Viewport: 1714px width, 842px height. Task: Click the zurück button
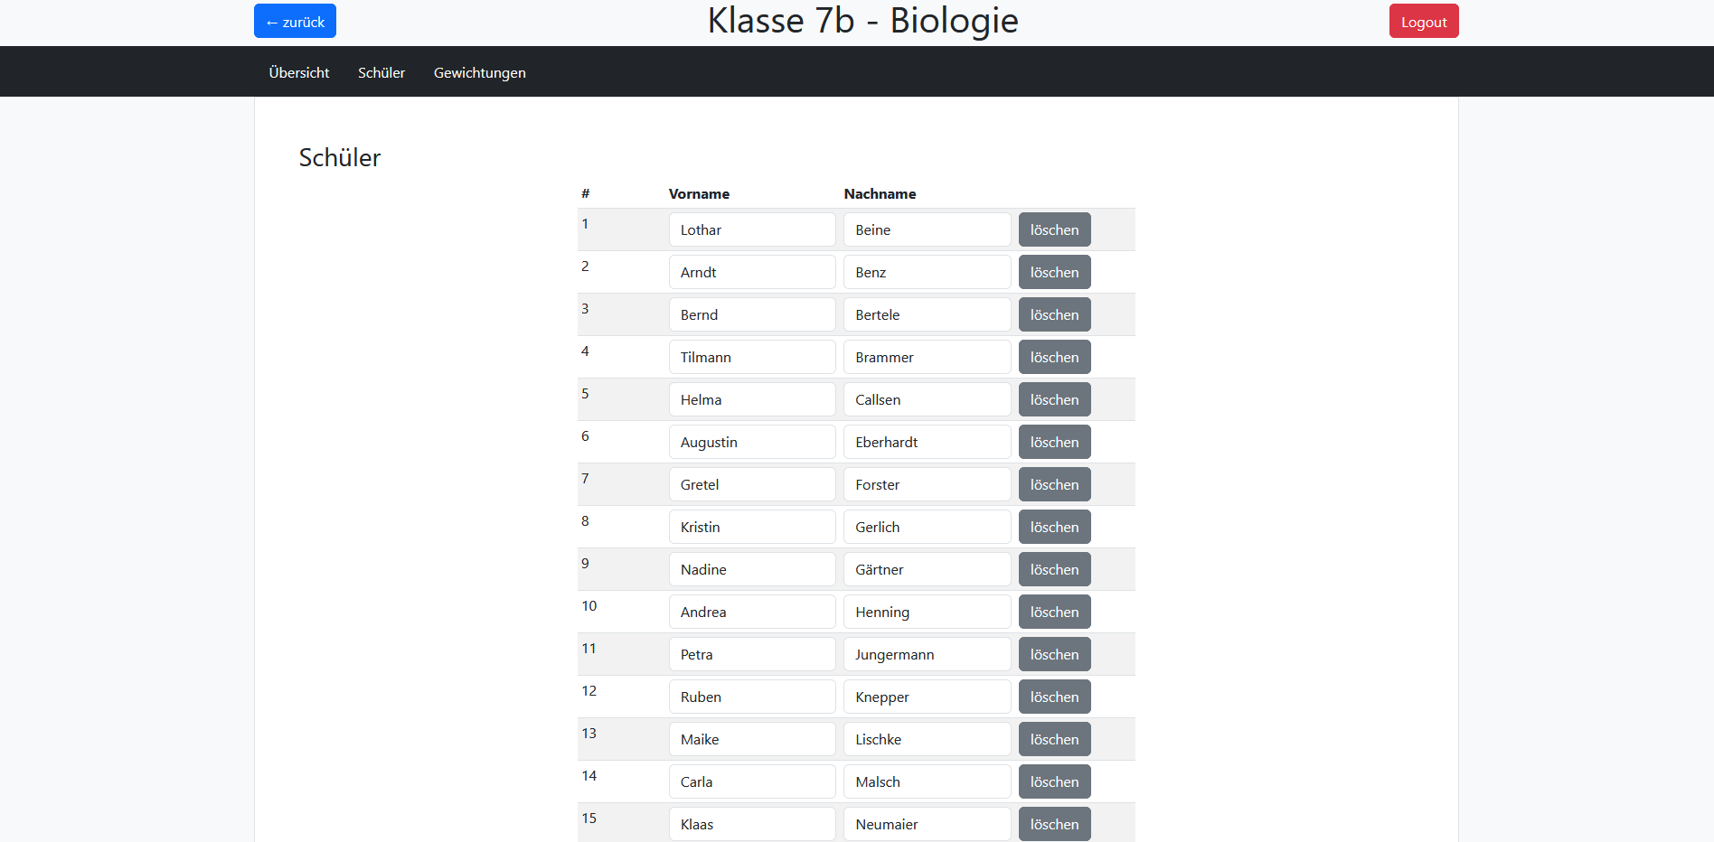tap(295, 20)
